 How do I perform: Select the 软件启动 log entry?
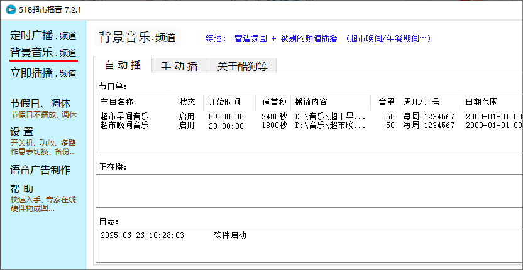(230, 235)
